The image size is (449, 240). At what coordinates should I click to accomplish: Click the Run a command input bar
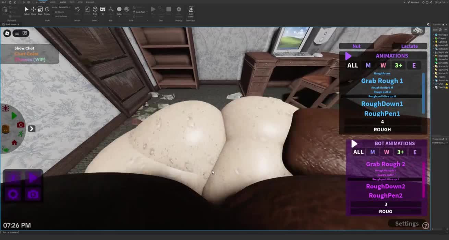69,232
